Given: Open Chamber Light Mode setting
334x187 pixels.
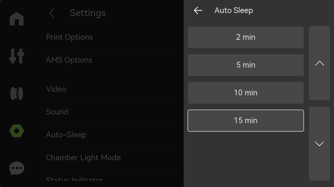Looking at the screenshot, I should click(114, 158).
